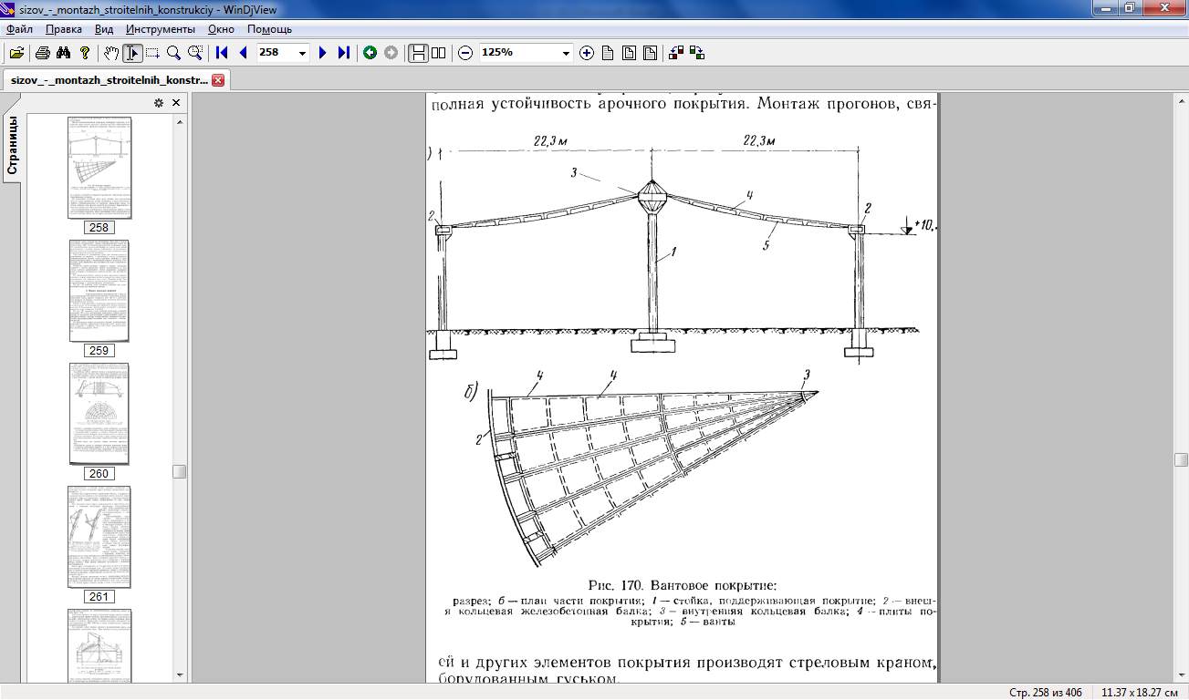The height and width of the screenshot is (700, 1189).
Task: Open a file with the folder icon
Action: coord(16,53)
